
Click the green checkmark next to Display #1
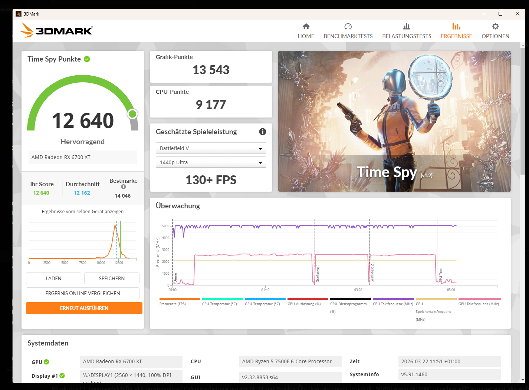pos(62,376)
